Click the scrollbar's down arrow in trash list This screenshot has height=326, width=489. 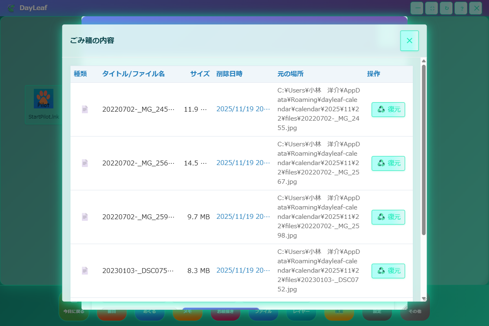(x=423, y=299)
